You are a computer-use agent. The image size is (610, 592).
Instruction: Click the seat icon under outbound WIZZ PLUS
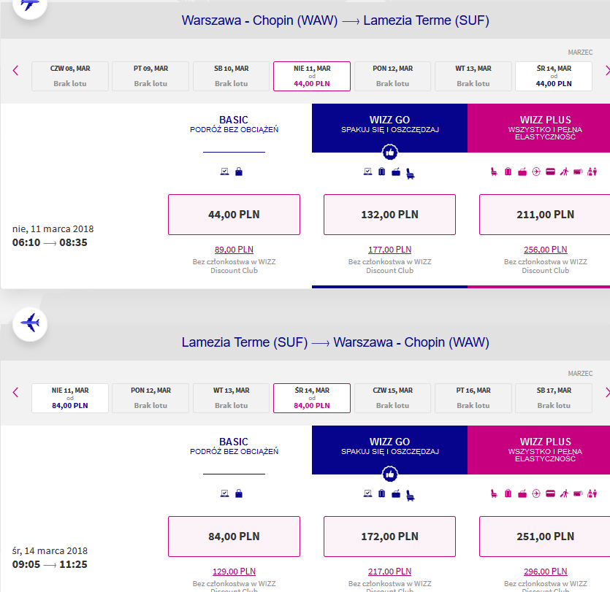pyautogui.click(x=494, y=172)
